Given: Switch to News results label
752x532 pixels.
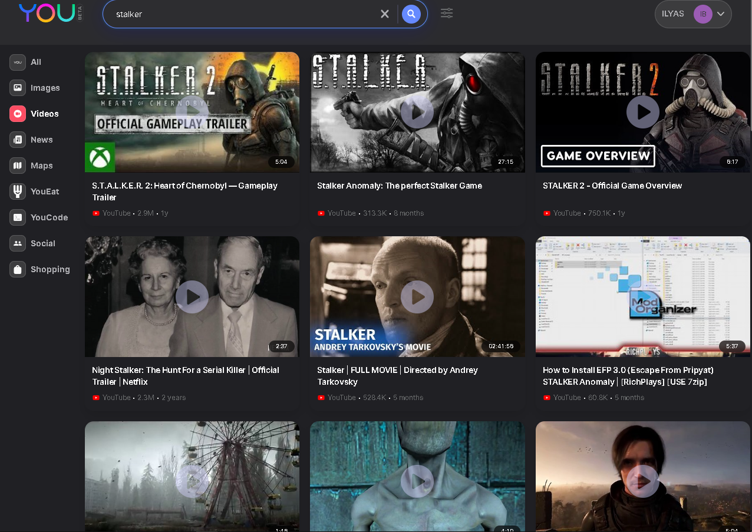Looking at the screenshot, I should [42, 140].
